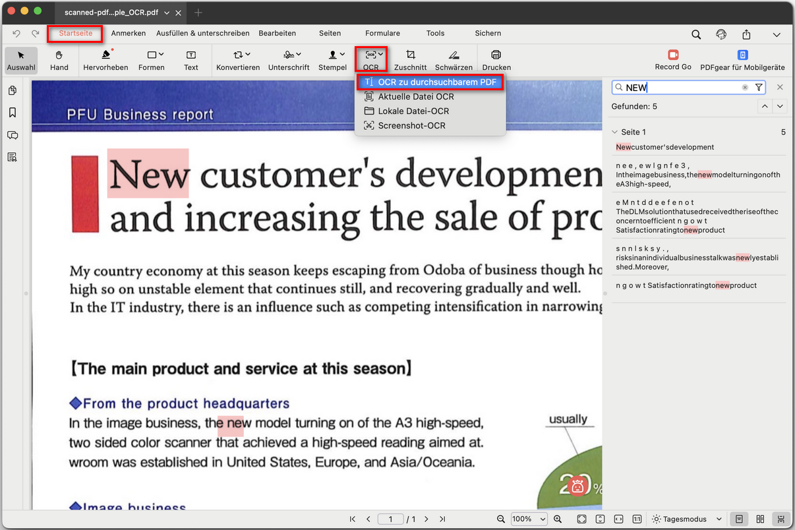Toggle two-page view layout
The image size is (795, 530).
click(x=760, y=519)
